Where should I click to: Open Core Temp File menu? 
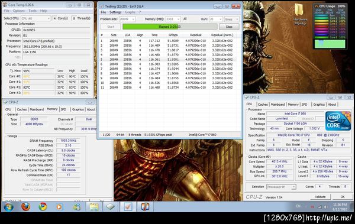point(7,11)
